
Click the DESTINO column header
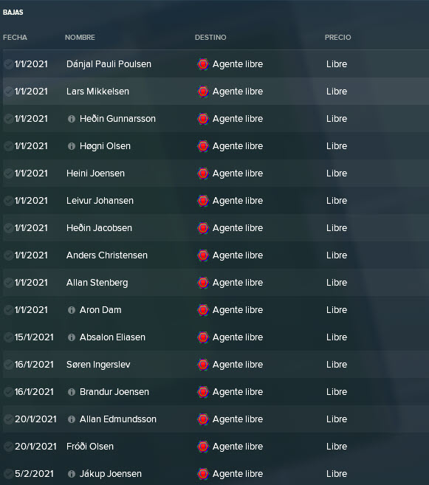coord(210,38)
